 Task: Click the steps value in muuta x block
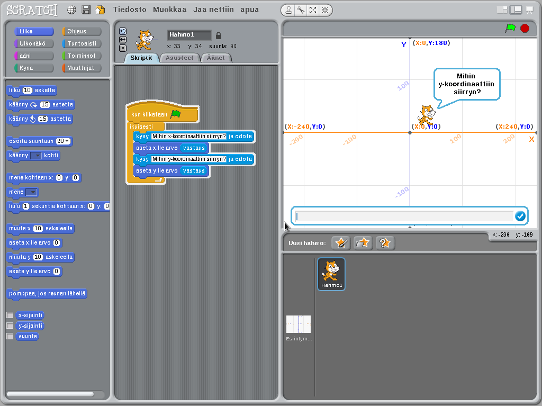coord(38,228)
